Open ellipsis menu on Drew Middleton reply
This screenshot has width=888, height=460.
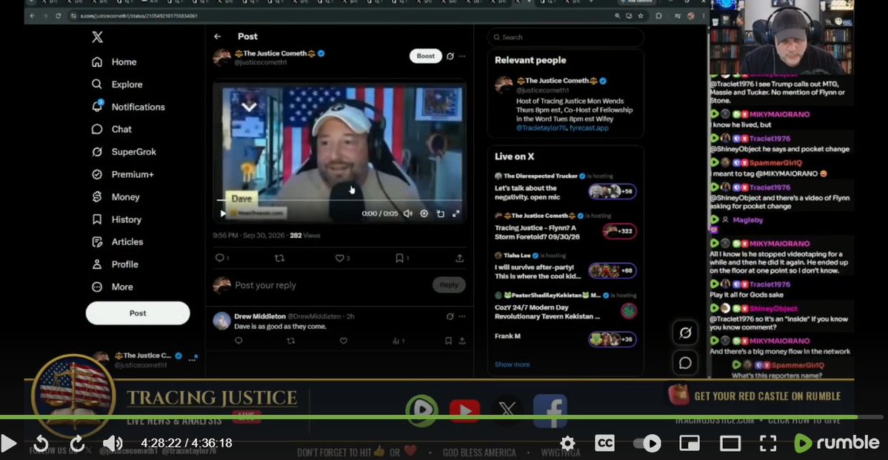[462, 316]
